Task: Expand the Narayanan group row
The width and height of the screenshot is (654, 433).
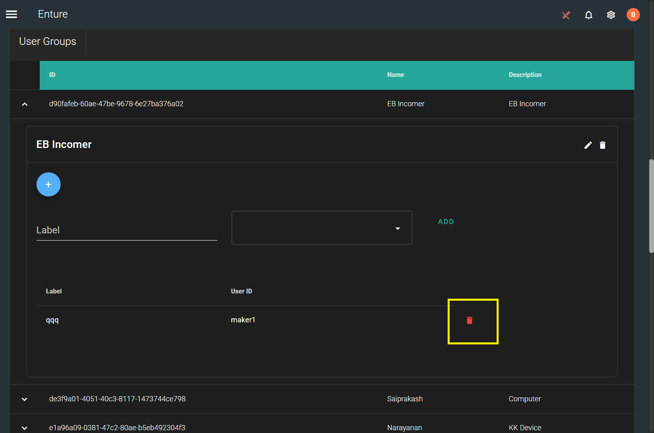Action: tap(24, 428)
